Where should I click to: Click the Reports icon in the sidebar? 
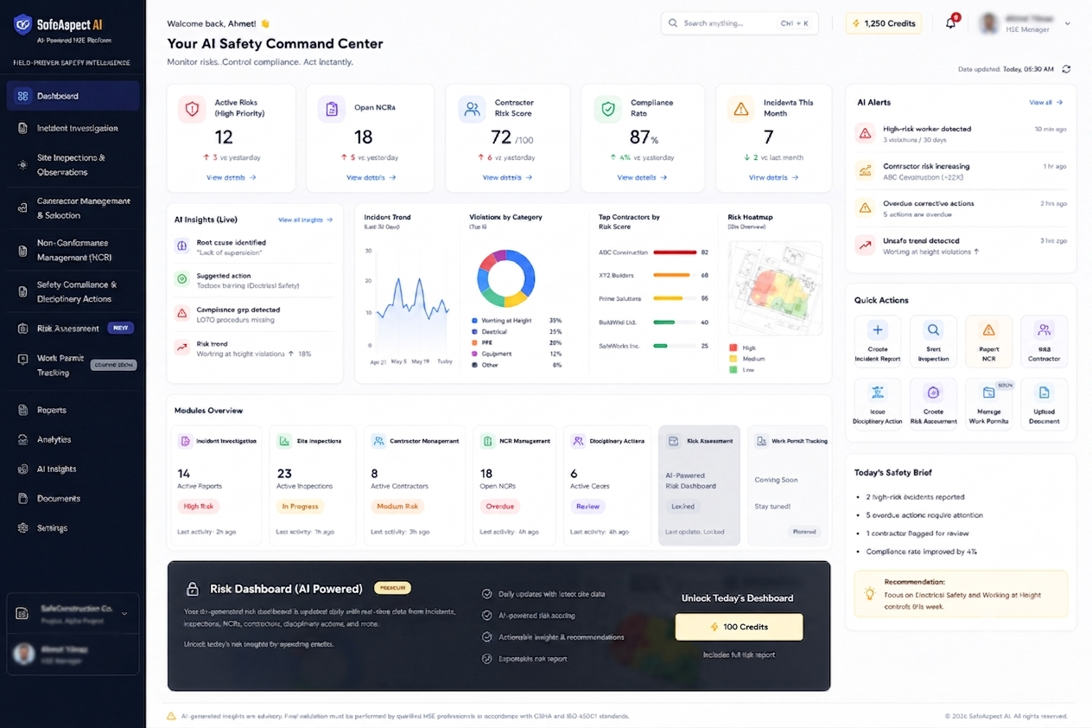(x=23, y=410)
